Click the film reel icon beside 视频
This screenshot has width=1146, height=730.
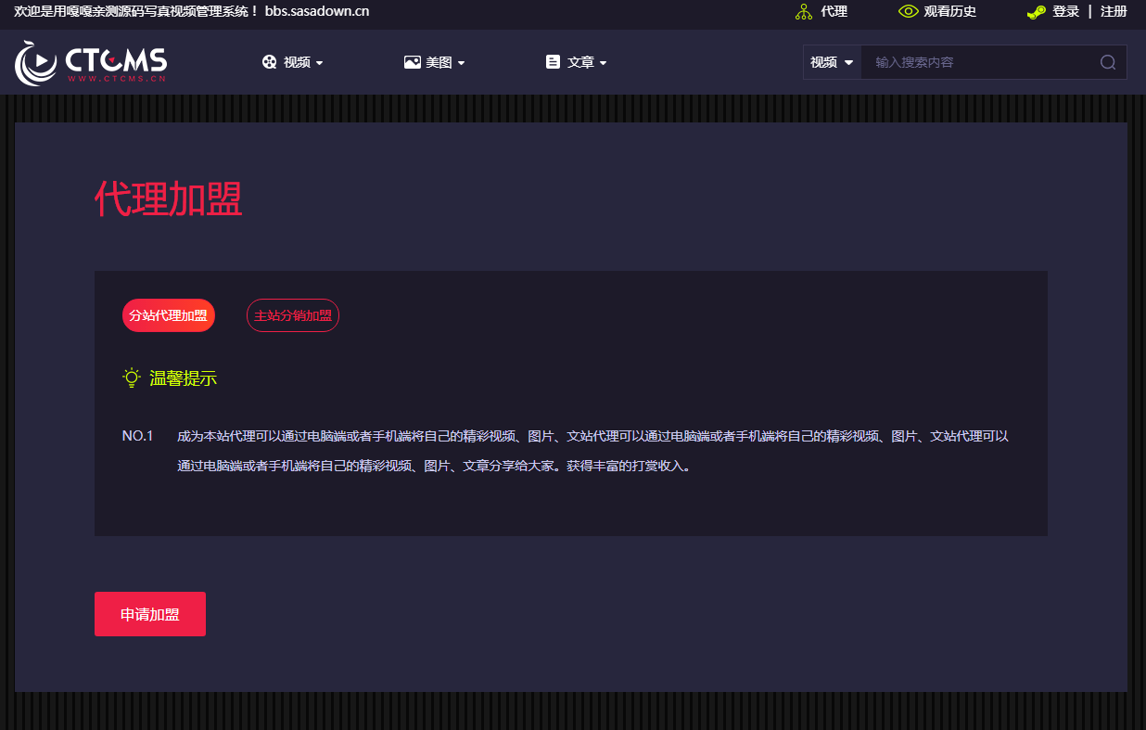pyautogui.click(x=269, y=62)
